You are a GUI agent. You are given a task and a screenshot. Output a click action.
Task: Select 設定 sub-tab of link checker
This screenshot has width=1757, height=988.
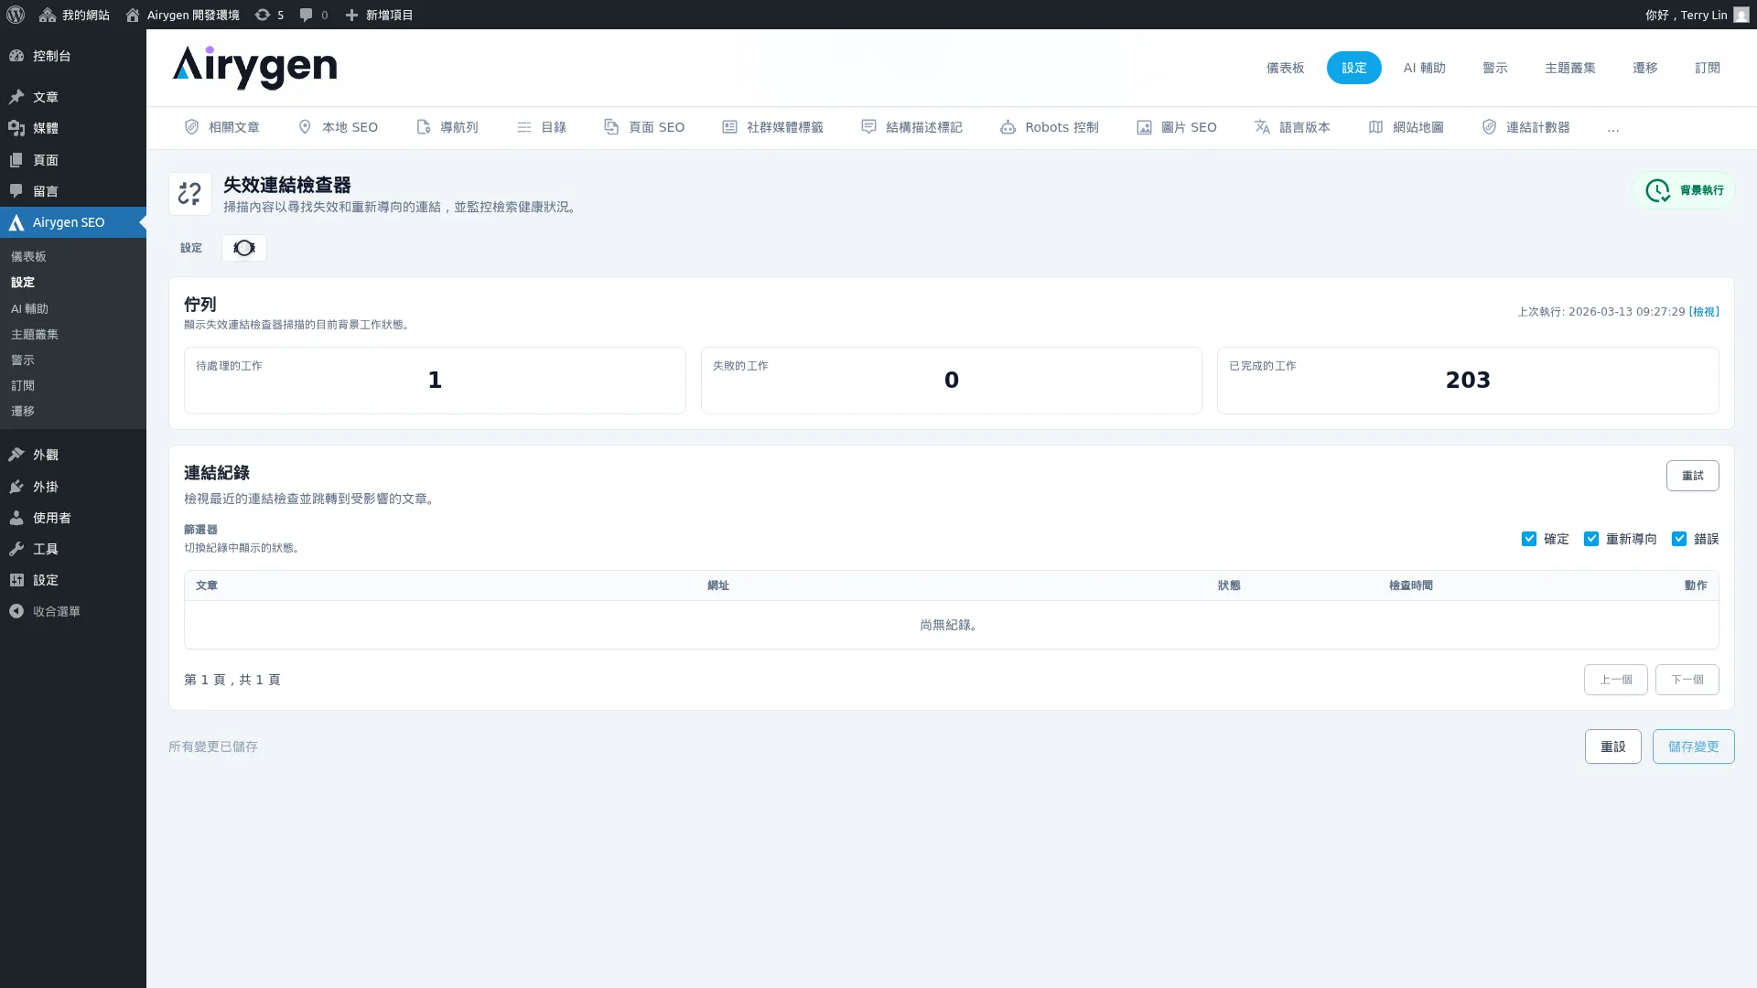[x=191, y=248]
